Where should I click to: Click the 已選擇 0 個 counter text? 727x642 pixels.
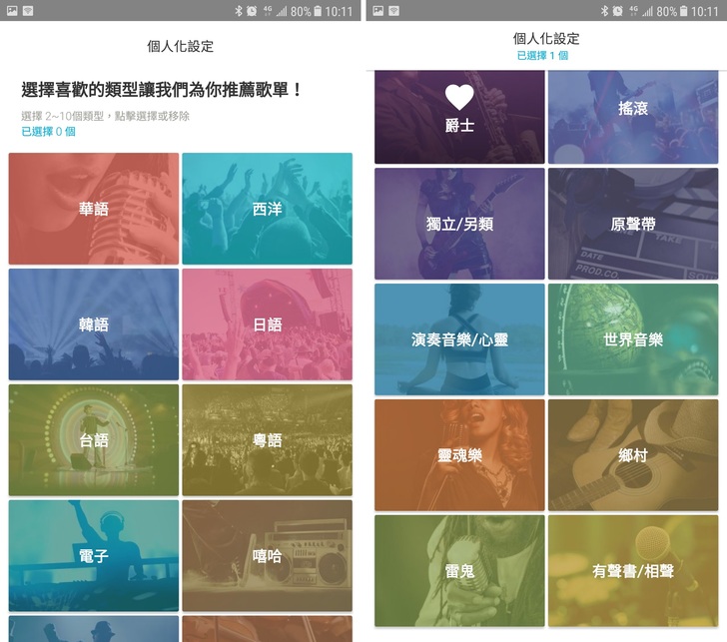tap(48, 132)
